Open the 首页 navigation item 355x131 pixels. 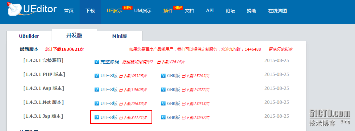[x=69, y=11]
